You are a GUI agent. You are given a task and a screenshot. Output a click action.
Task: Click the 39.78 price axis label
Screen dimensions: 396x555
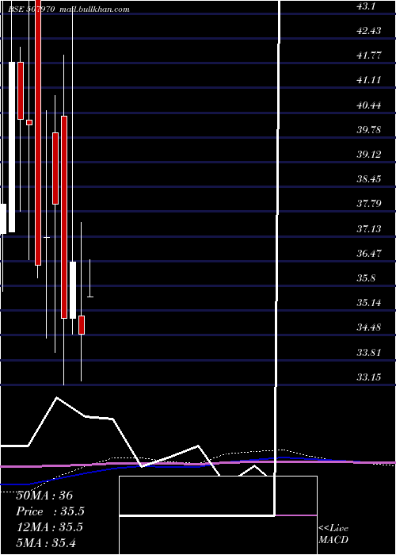point(369,130)
